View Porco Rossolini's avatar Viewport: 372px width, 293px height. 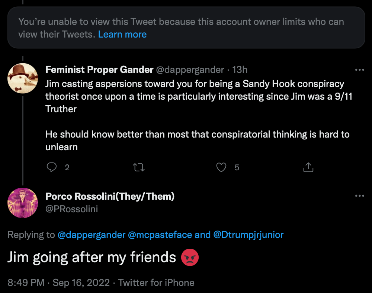23,203
